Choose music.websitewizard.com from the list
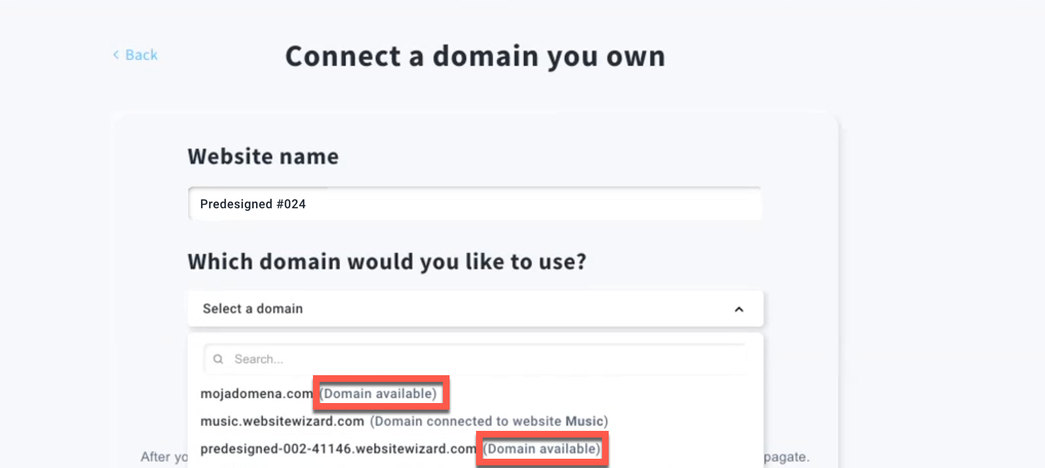The width and height of the screenshot is (1045, 468). 282,422
